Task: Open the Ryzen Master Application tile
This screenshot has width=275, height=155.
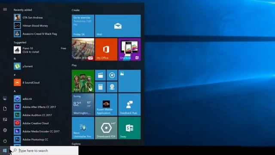Action: pos(106,105)
